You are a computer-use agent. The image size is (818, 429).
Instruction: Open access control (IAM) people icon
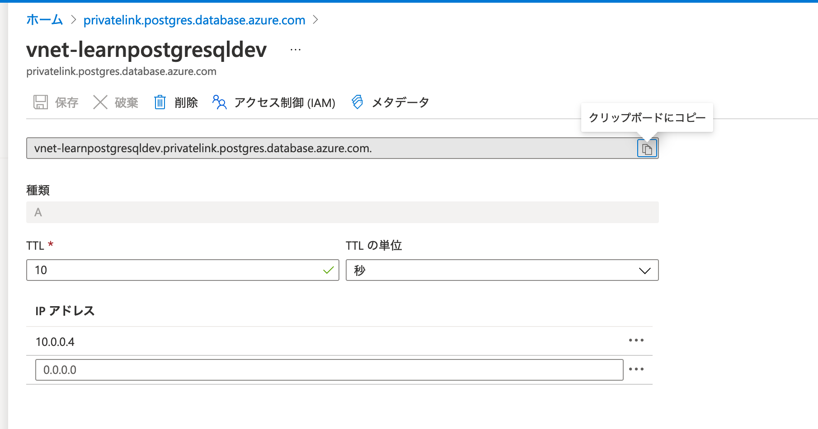(219, 103)
